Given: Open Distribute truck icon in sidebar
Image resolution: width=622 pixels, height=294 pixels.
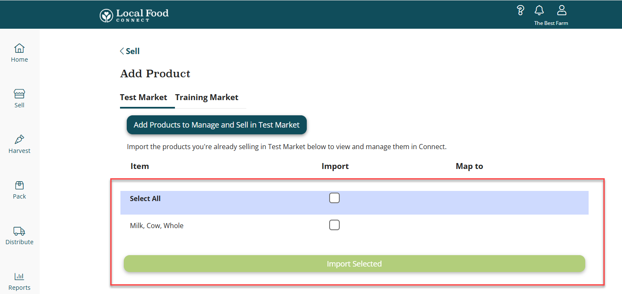Looking at the screenshot, I should pos(19,231).
